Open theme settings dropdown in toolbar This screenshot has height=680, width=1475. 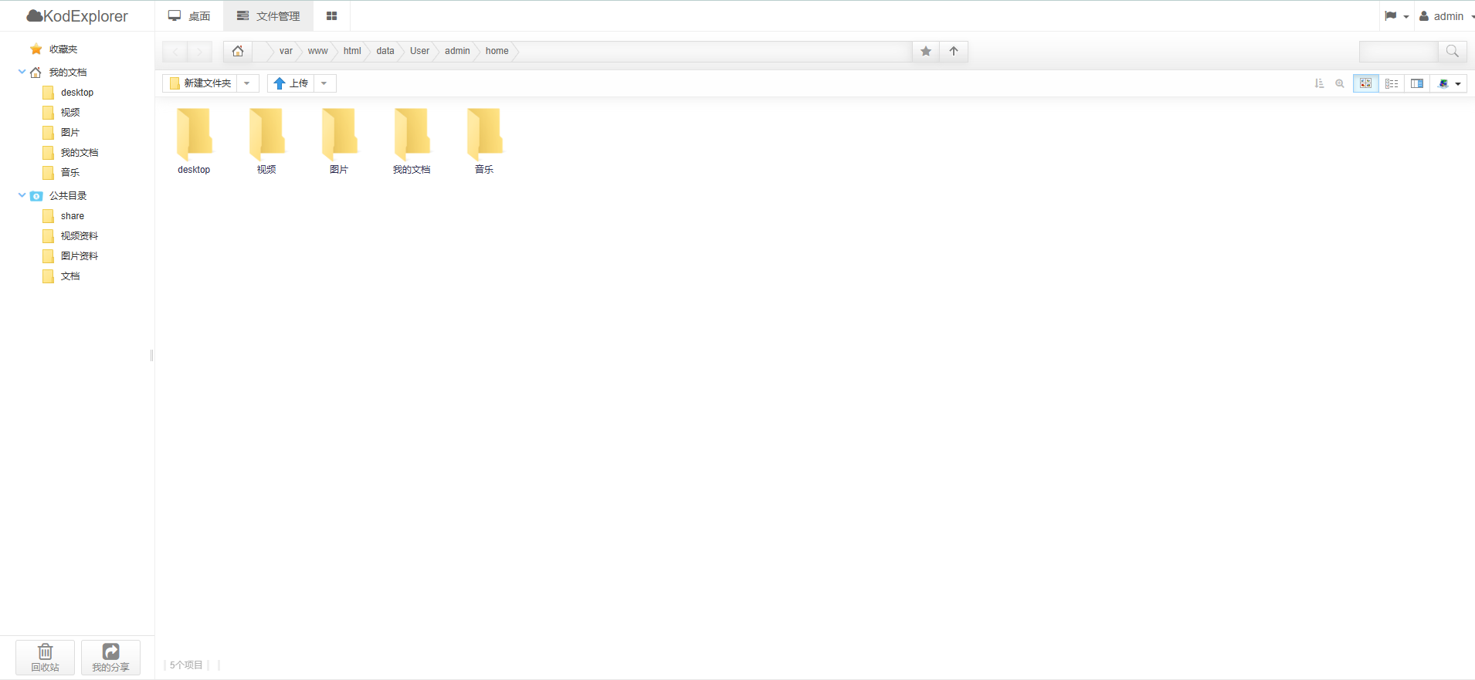tap(1449, 83)
